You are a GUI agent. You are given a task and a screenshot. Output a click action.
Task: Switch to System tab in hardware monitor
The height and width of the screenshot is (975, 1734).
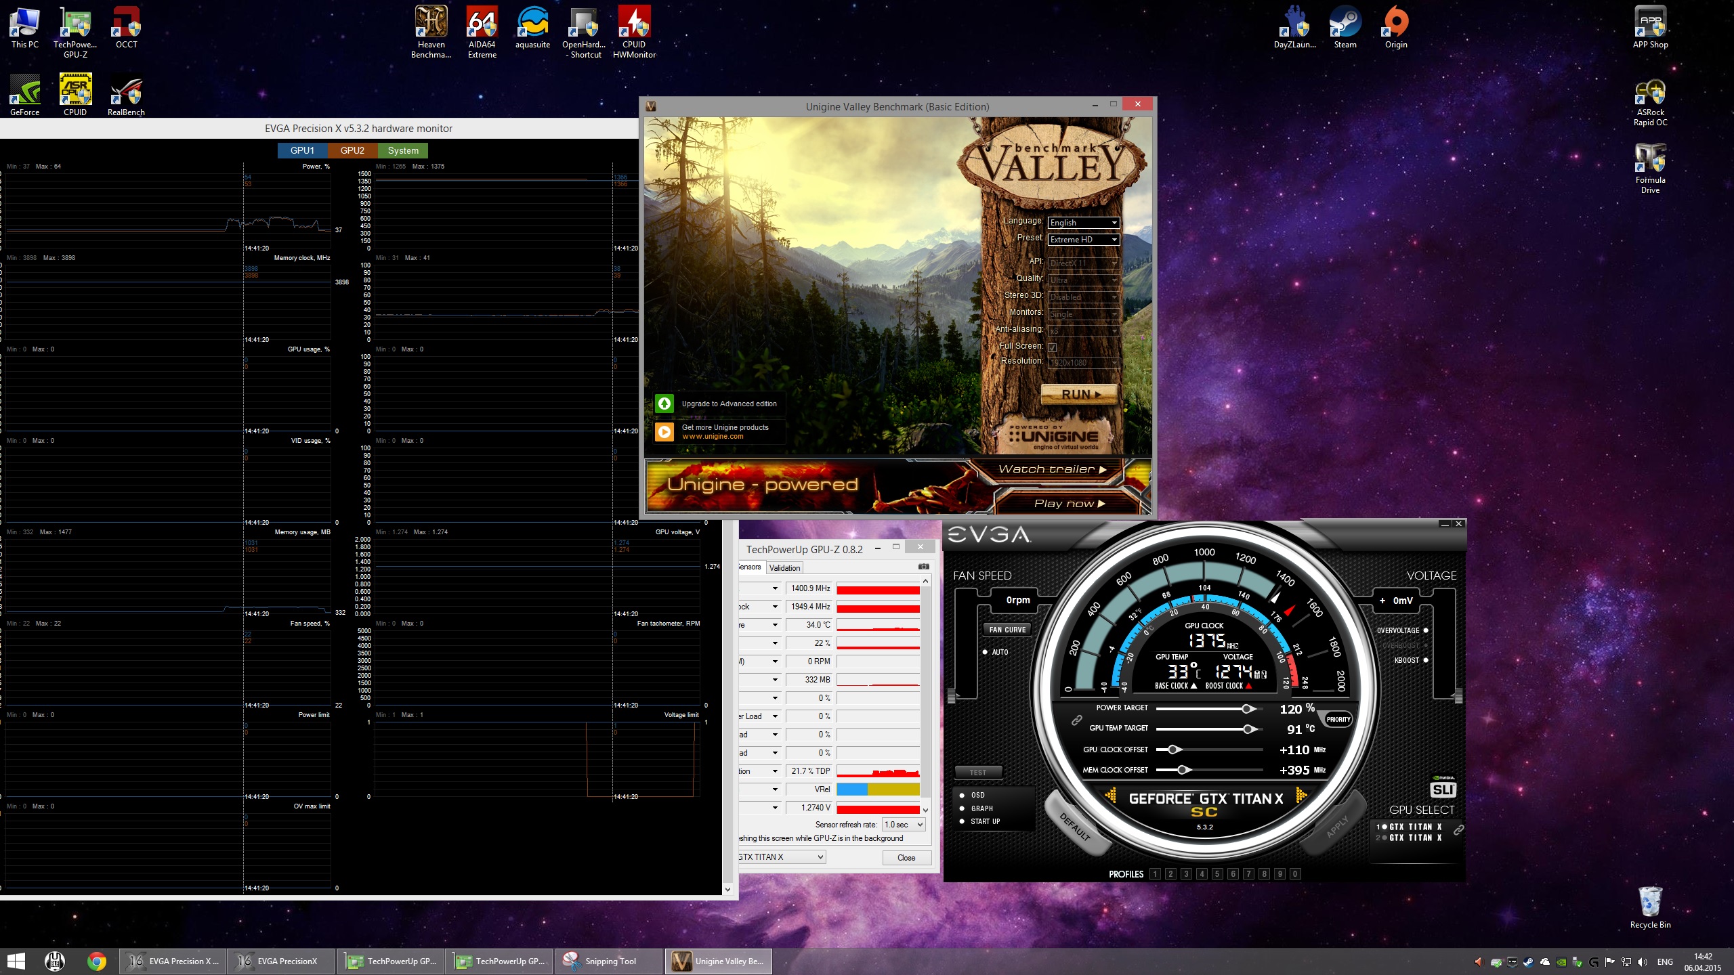(403, 150)
